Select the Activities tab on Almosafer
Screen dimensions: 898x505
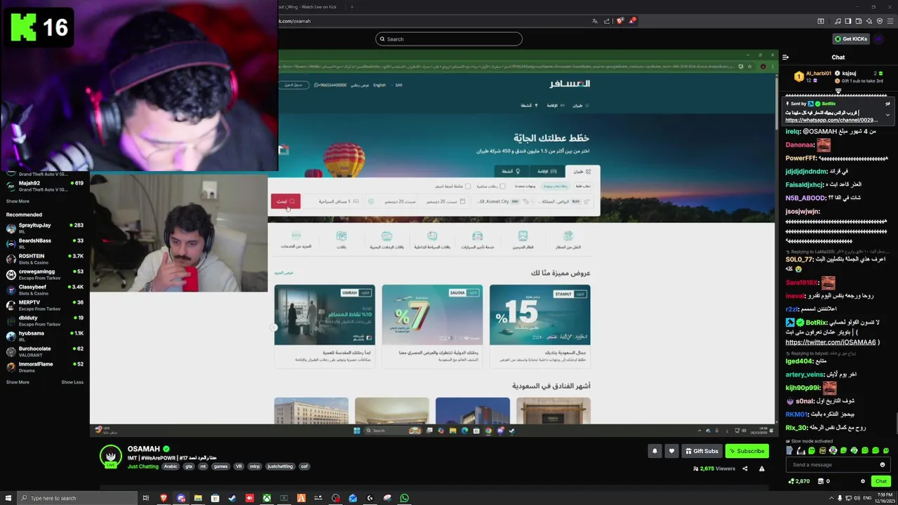(x=511, y=171)
